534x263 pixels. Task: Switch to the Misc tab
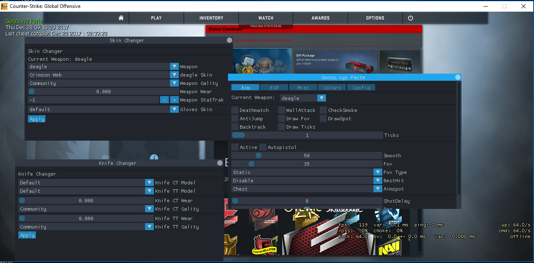point(303,88)
